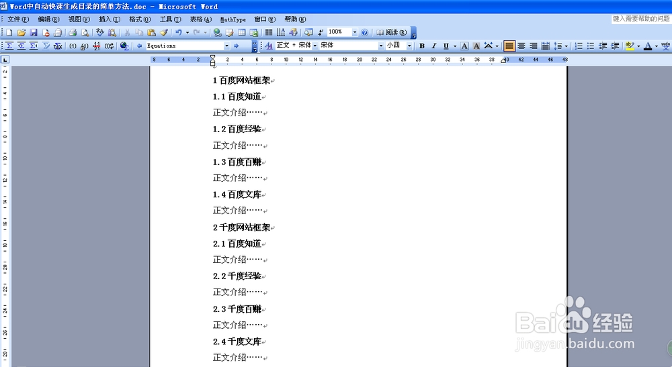The width and height of the screenshot is (672, 367).
Task: Run spelling and grammar check
Action: pyautogui.click(x=100, y=32)
